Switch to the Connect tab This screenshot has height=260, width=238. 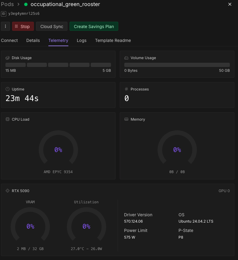9,40
